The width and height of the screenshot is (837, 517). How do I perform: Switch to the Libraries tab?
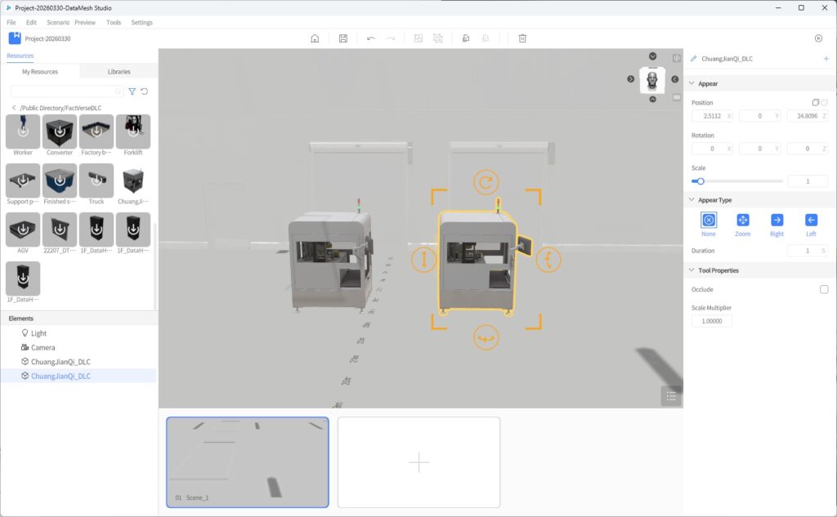(119, 71)
